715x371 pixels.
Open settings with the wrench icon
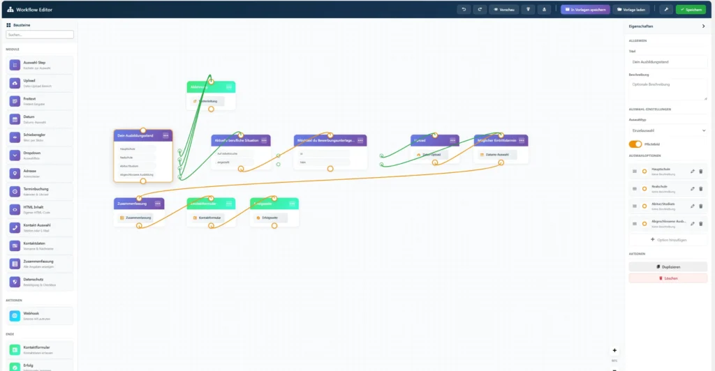coord(665,10)
